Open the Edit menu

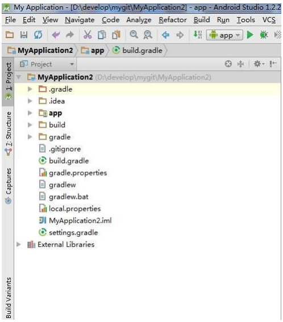[29, 20]
